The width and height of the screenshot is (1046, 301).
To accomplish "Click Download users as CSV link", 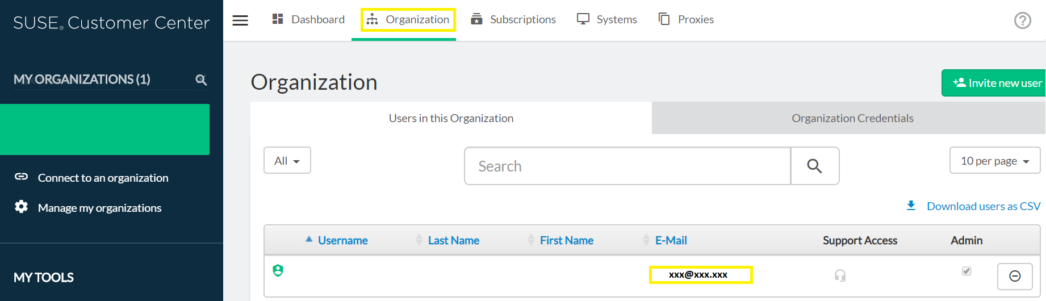I will (973, 206).
